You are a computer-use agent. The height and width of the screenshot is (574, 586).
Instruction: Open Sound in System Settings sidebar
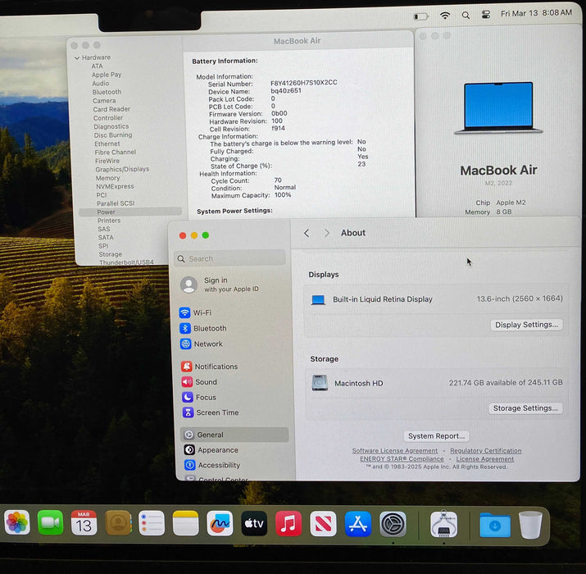234,382
